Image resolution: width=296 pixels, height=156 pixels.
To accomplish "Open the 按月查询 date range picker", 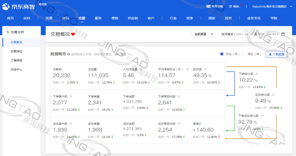I will (x=251, y=34).
